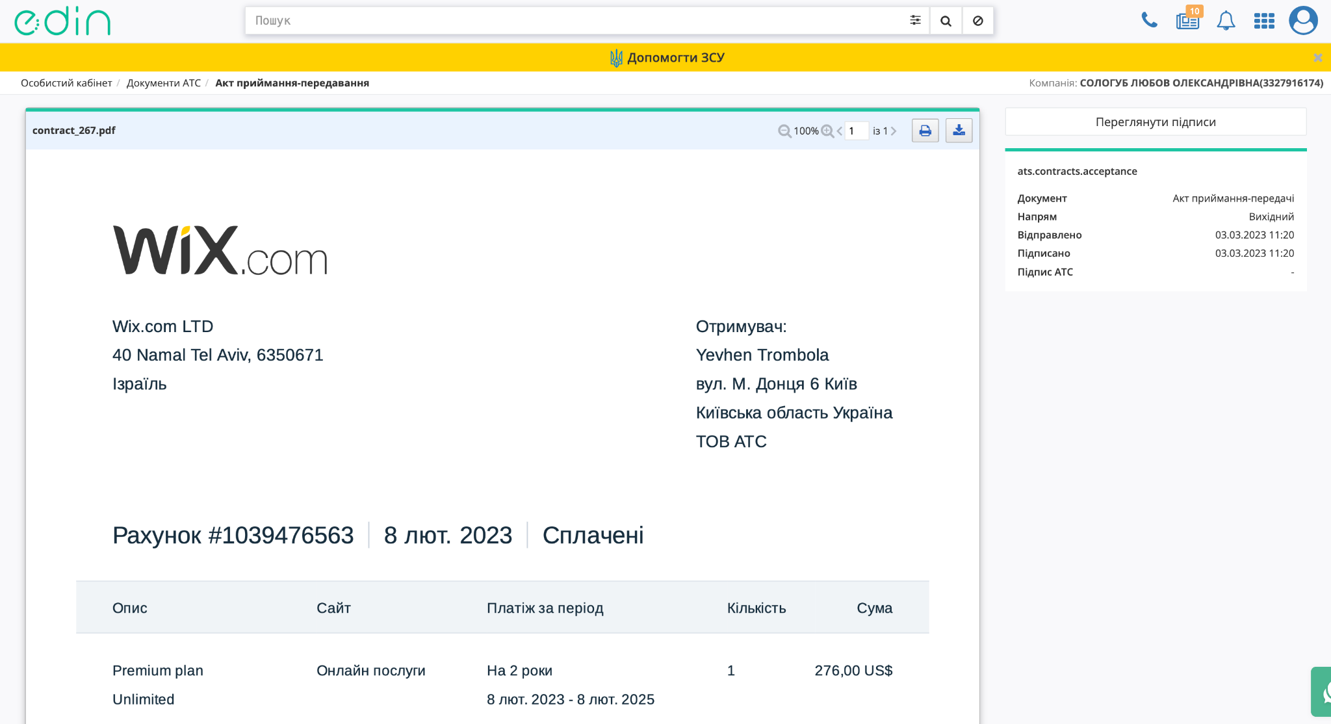The height and width of the screenshot is (724, 1331).
Task: Click the magnifier search button
Action: tap(946, 21)
